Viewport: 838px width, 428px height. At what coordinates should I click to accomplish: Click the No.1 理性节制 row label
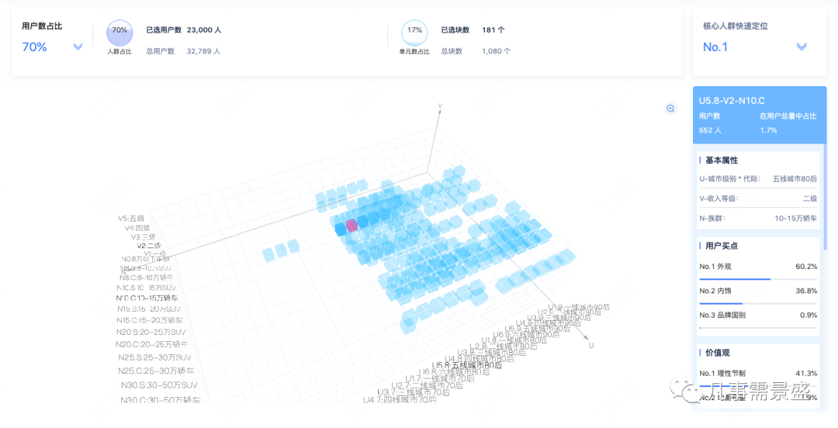click(x=722, y=374)
